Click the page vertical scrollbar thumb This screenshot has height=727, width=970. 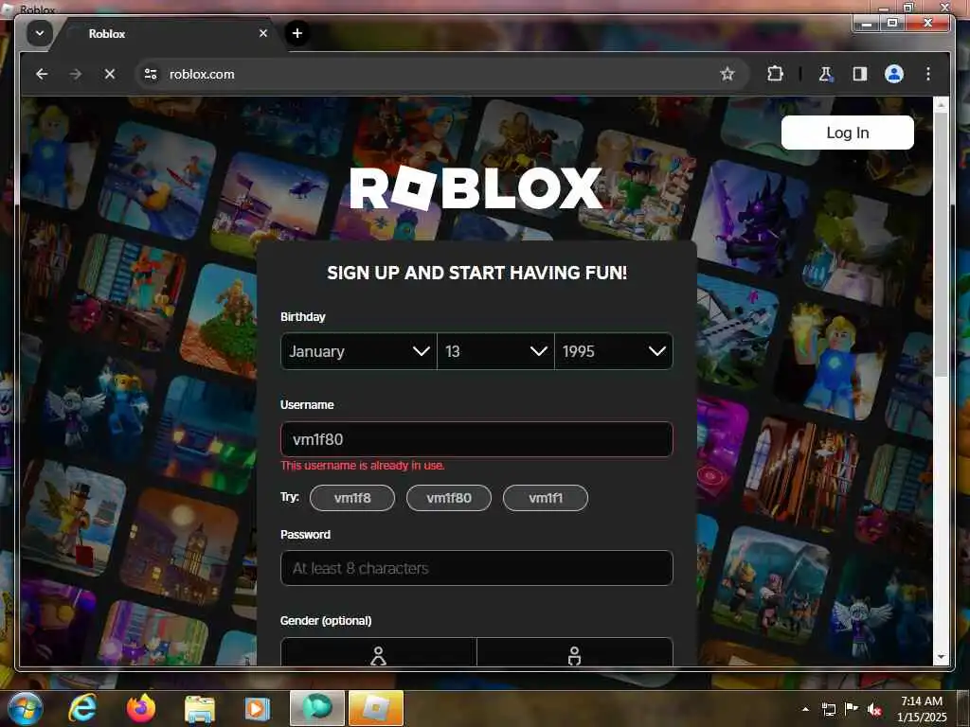[x=941, y=244]
